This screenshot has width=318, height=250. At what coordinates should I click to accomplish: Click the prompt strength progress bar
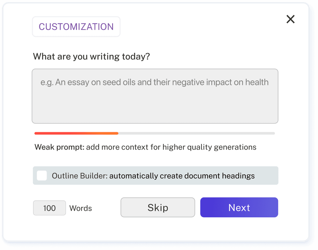[x=154, y=133]
